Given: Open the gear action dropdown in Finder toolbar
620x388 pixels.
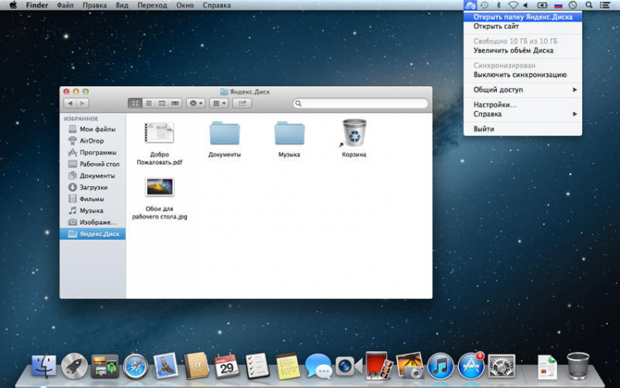Looking at the screenshot, I should pyautogui.click(x=196, y=103).
